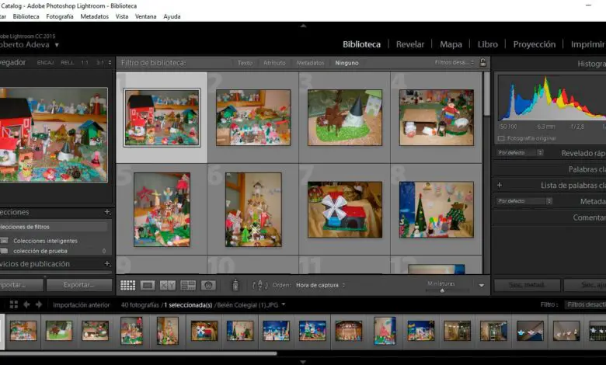Select grid photo 2 thumbnail
606x365 pixels.
253,117
